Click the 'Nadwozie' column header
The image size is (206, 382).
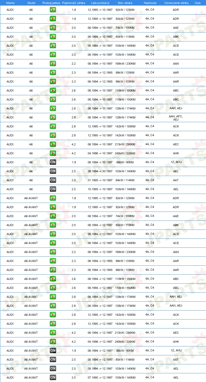click(150, 3)
